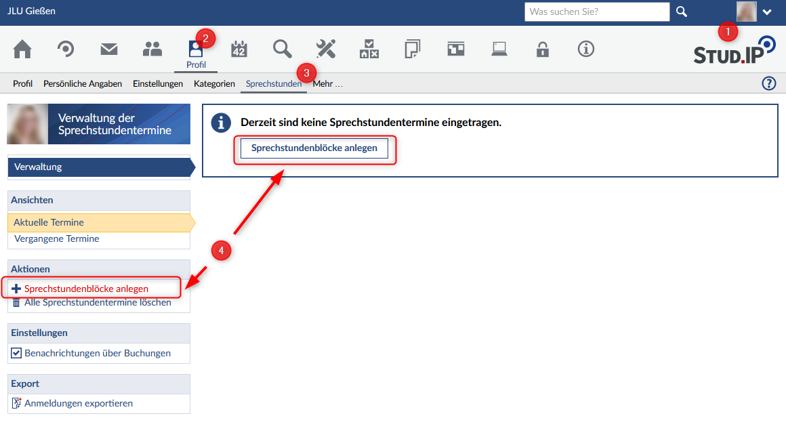Click the Was suchen Sie? search field

pyautogui.click(x=596, y=12)
